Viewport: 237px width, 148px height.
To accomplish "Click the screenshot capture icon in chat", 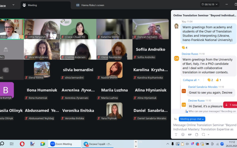I will [x=204, y=134].
